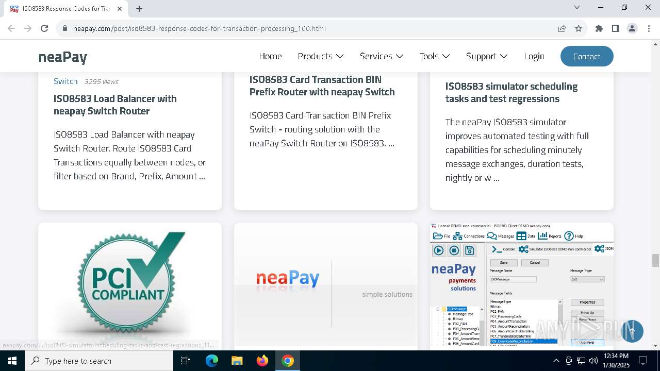Expand the Tools menu
The height and width of the screenshot is (371, 660).
435,56
